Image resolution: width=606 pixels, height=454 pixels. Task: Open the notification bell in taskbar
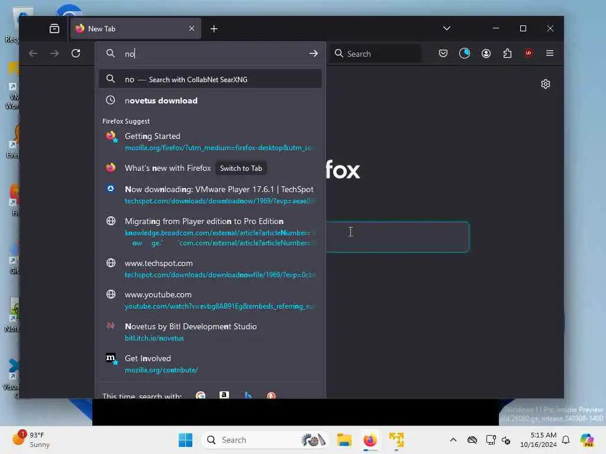point(566,440)
